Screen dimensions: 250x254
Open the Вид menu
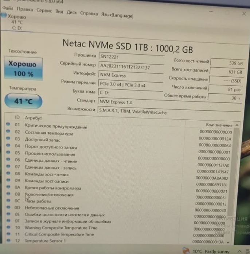(x=59, y=12)
